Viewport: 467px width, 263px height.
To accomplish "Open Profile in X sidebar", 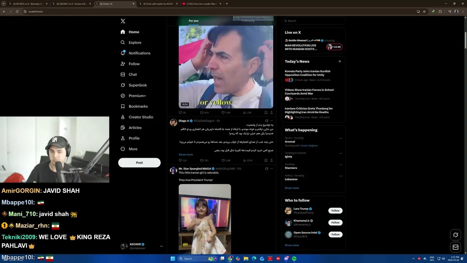I will (x=130, y=138).
